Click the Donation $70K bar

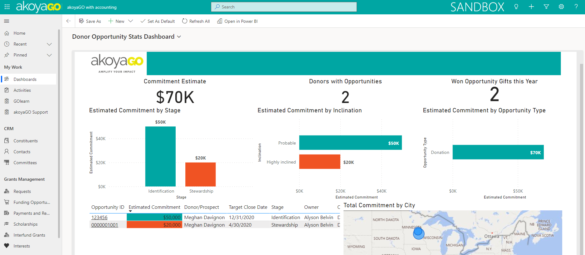[x=498, y=152]
